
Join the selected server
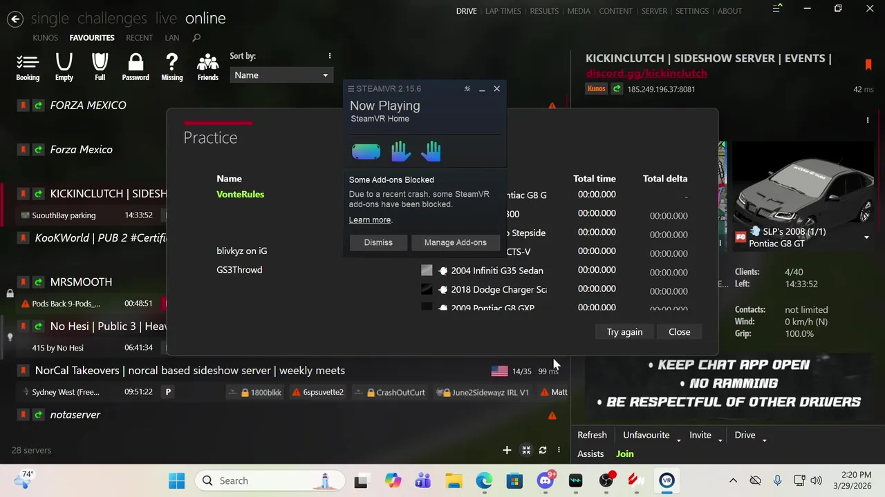click(625, 454)
